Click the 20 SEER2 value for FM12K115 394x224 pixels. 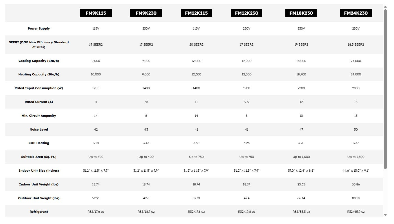tap(196, 44)
